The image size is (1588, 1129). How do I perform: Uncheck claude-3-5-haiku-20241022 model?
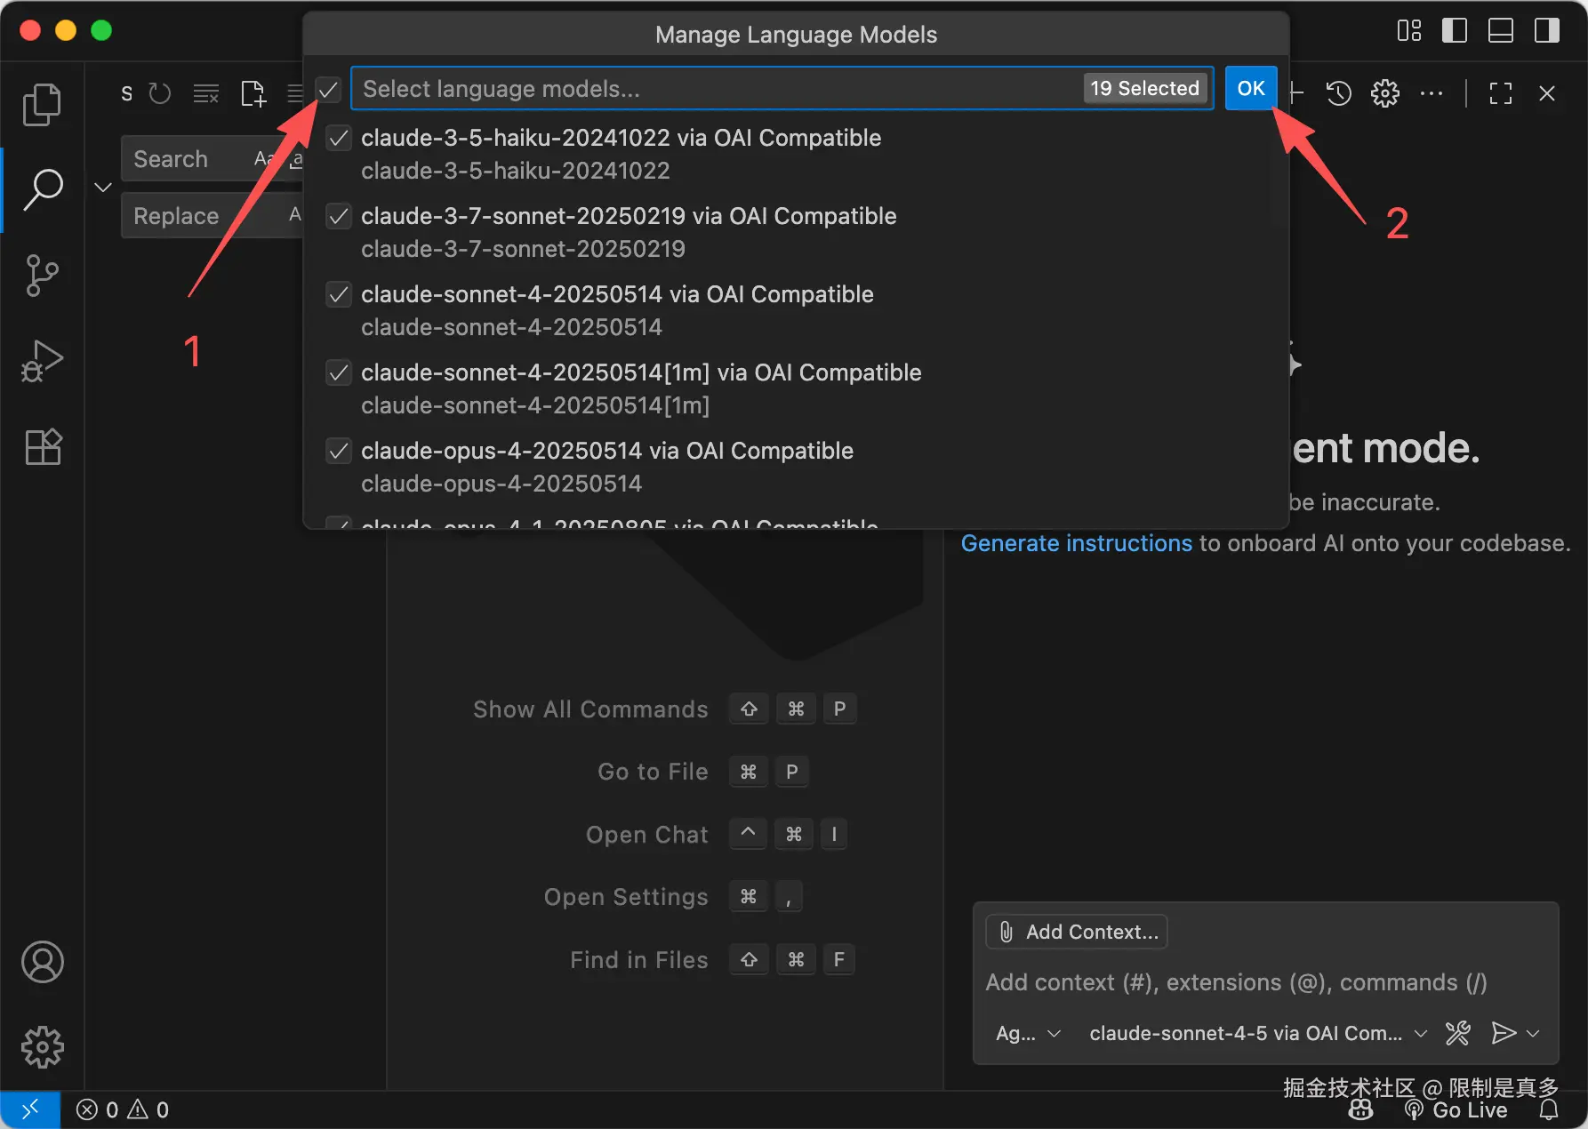[x=339, y=138]
